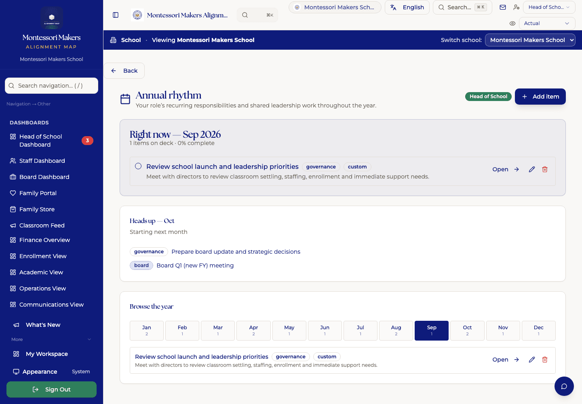The image size is (582, 404).
Task: Click the translate language icon
Action: tap(393, 7)
